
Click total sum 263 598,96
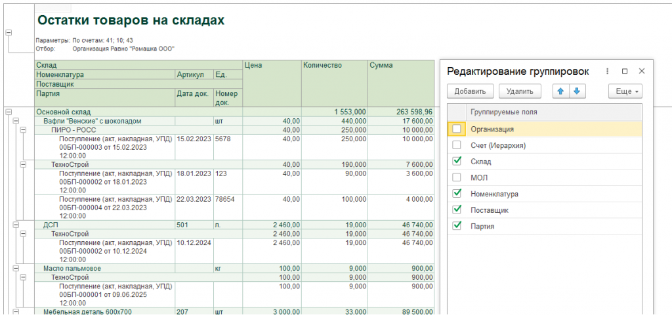tap(415, 112)
